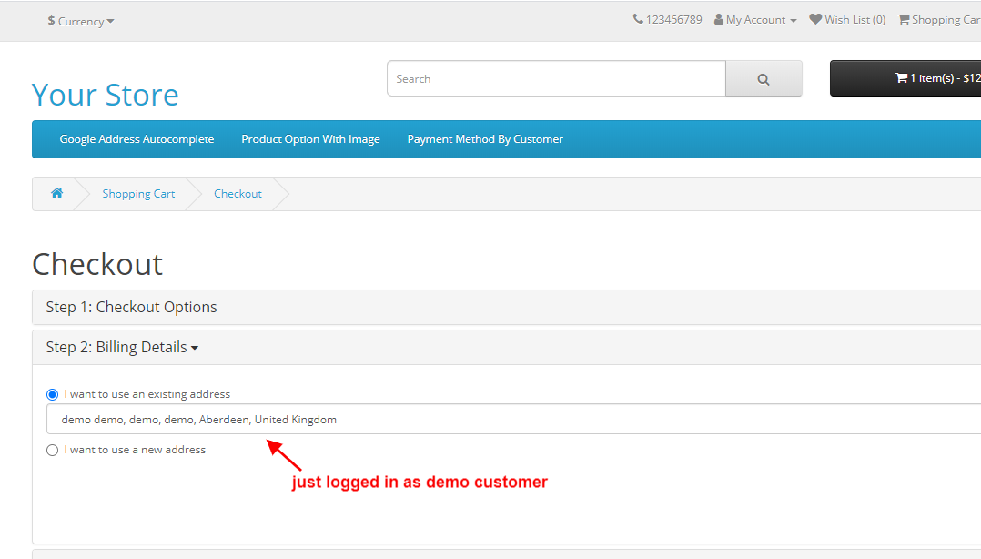Click the home icon in the breadcrumb
Screen dimensions: 981x559
click(x=56, y=193)
